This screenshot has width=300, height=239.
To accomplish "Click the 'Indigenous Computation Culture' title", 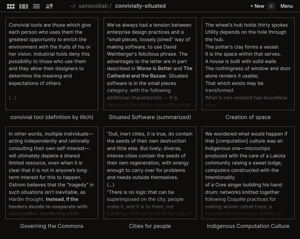I will (x=248, y=226).
